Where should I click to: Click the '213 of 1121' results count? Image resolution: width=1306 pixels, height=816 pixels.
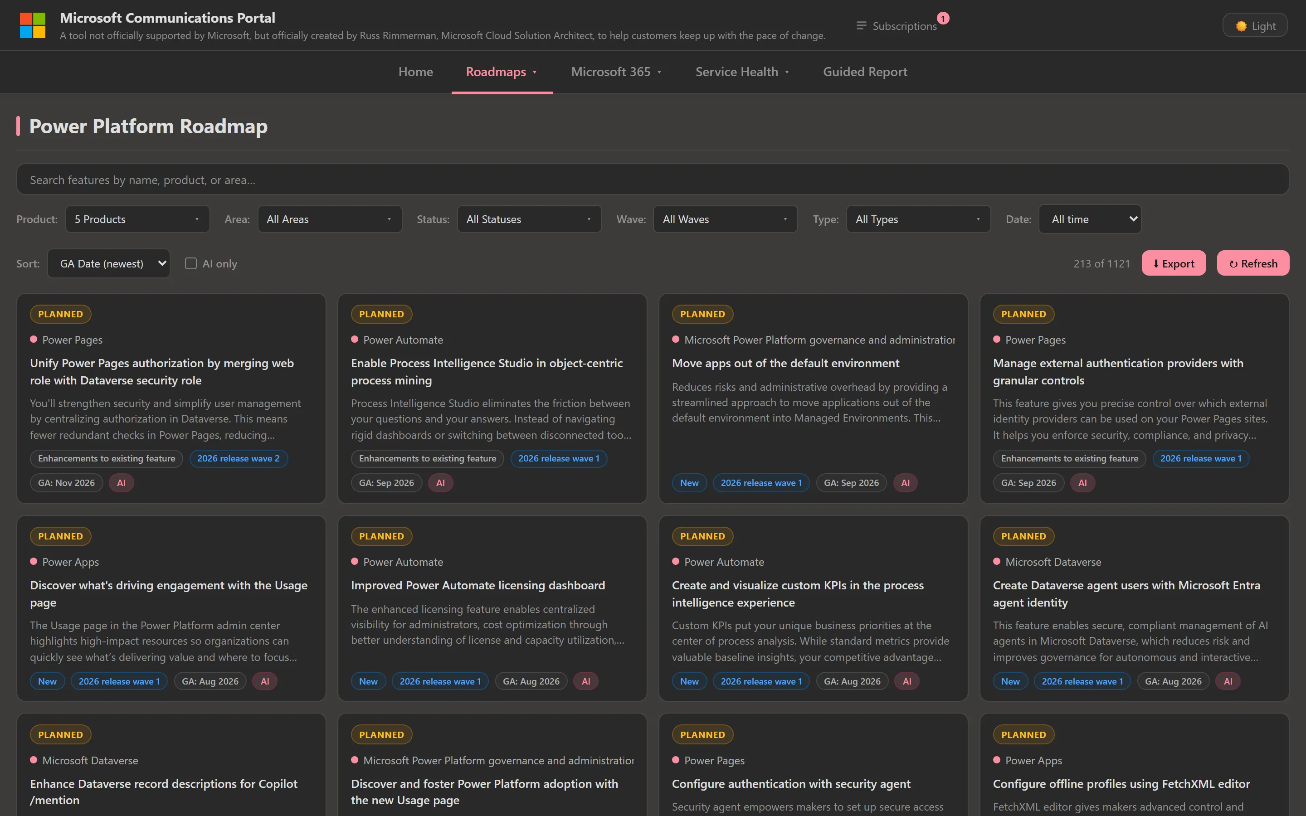tap(1101, 263)
